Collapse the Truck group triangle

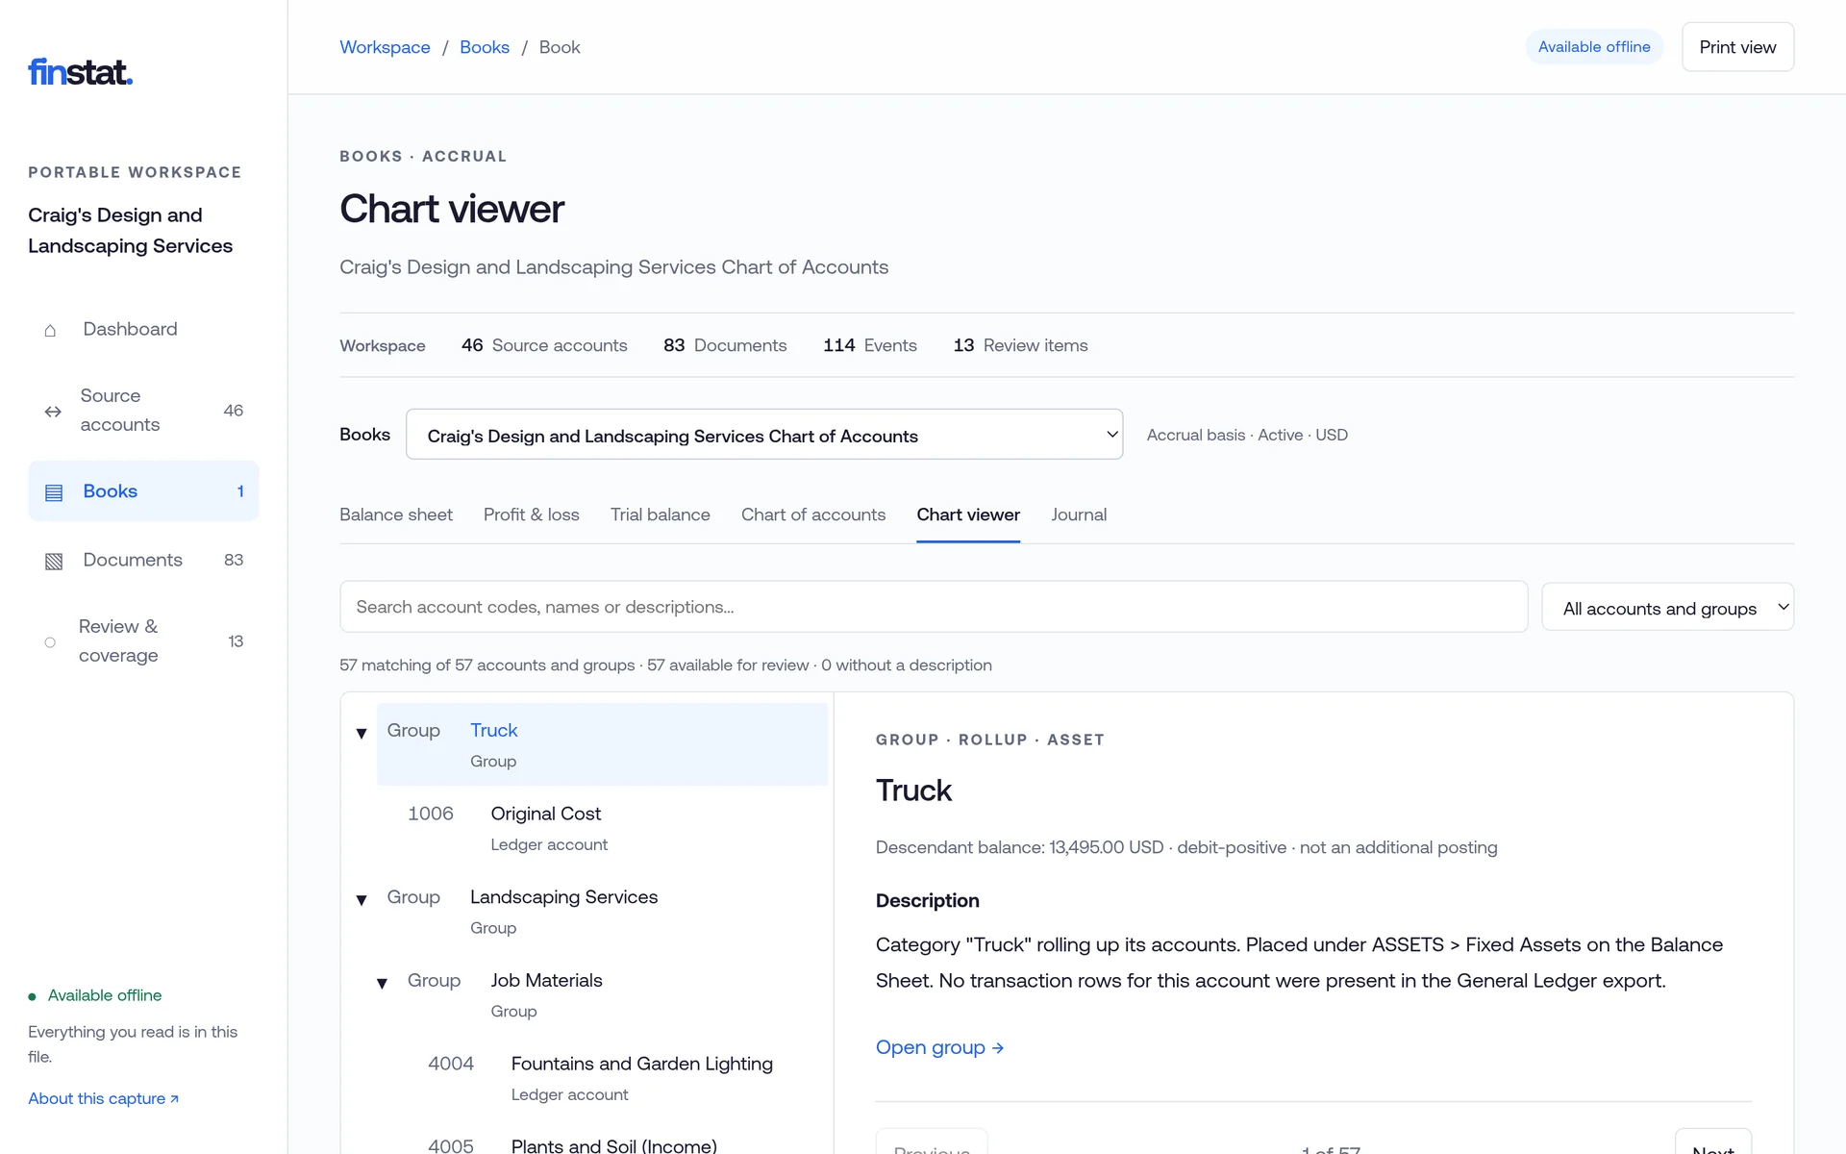point(362,734)
